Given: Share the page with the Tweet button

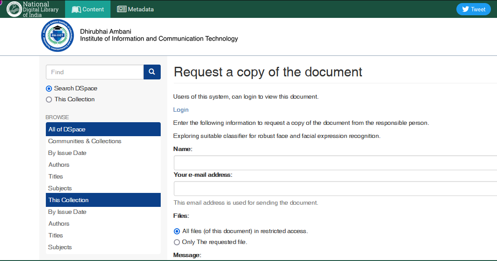Looking at the screenshot, I should 473,9.
